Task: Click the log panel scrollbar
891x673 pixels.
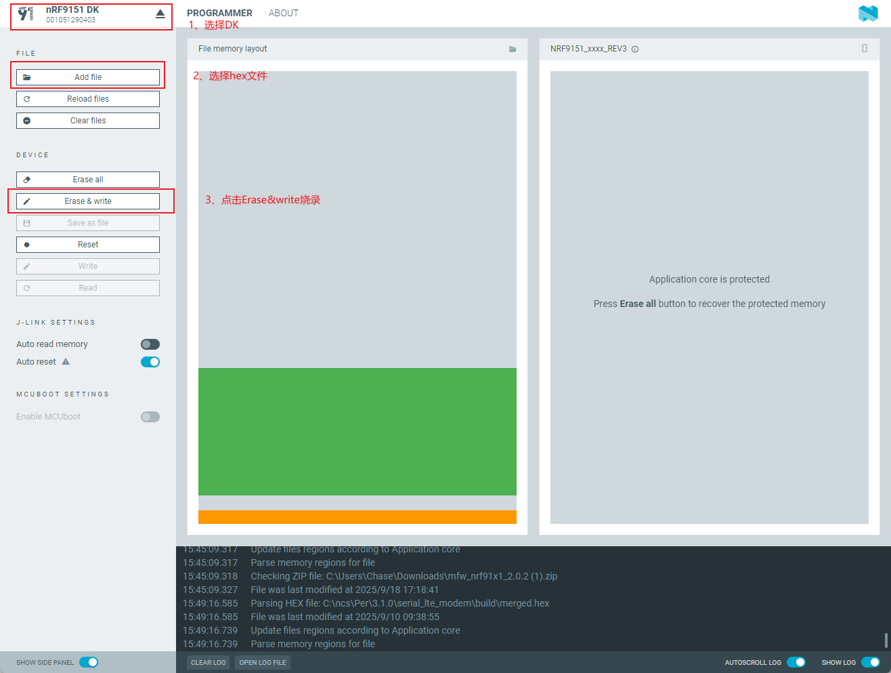Action: tap(886, 640)
